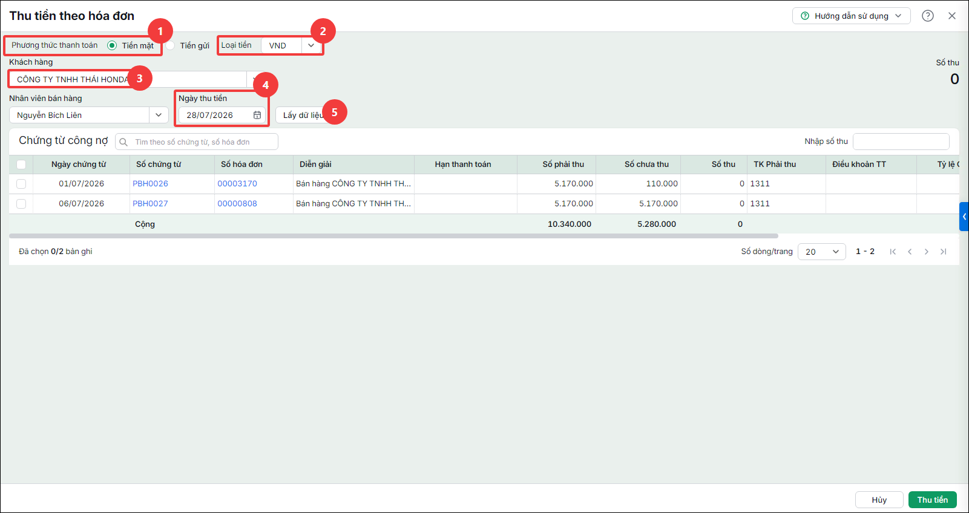Go to the next page of records
The width and height of the screenshot is (969, 513).
tap(926, 252)
